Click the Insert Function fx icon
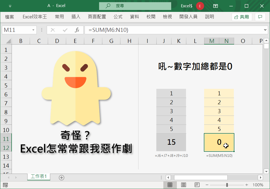 pyautogui.click(x=77, y=30)
